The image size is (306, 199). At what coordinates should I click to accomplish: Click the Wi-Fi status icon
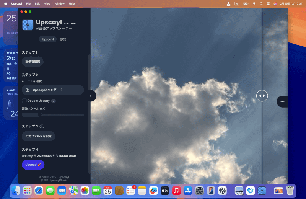coord(254,3)
